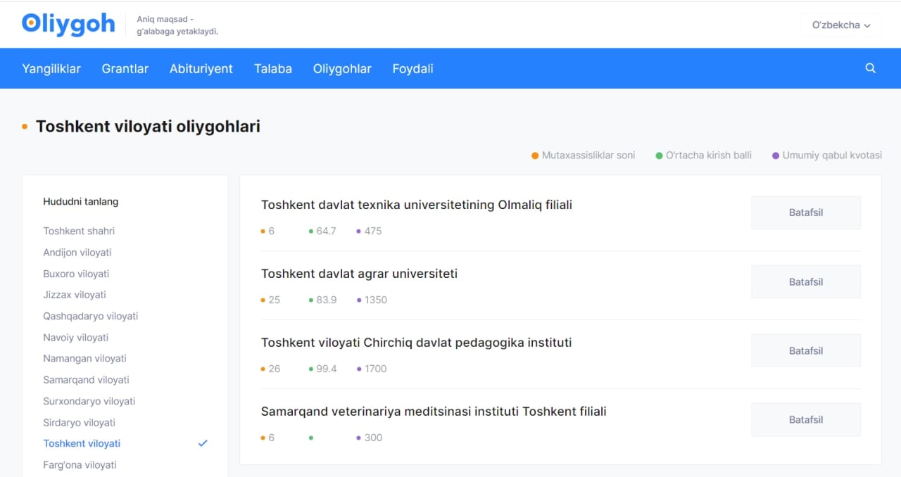The width and height of the screenshot is (901, 477).
Task: Open the Oliygohlar menu
Action: [x=342, y=68]
